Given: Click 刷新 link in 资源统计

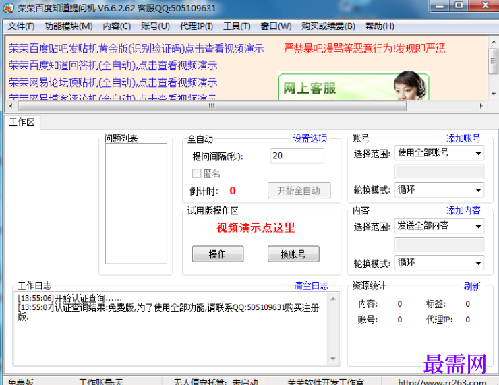Looking at the screenshot, I should click(x=472, y=287).
